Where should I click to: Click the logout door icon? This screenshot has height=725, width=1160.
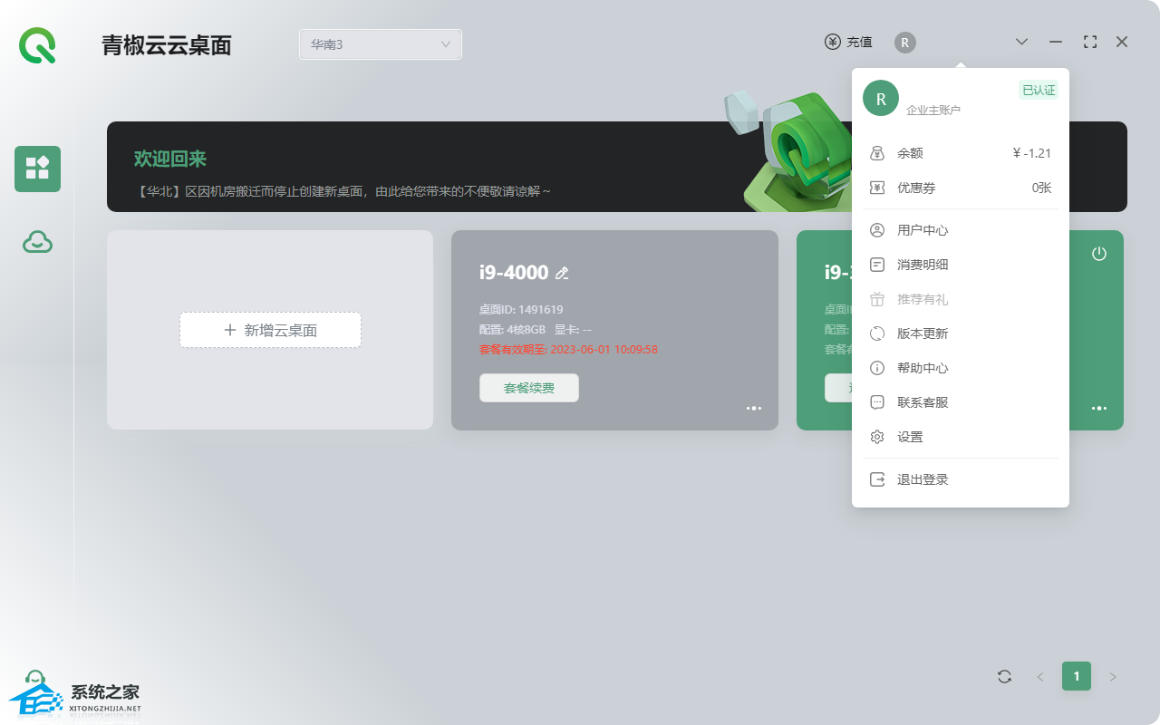[x=877, y=479]
